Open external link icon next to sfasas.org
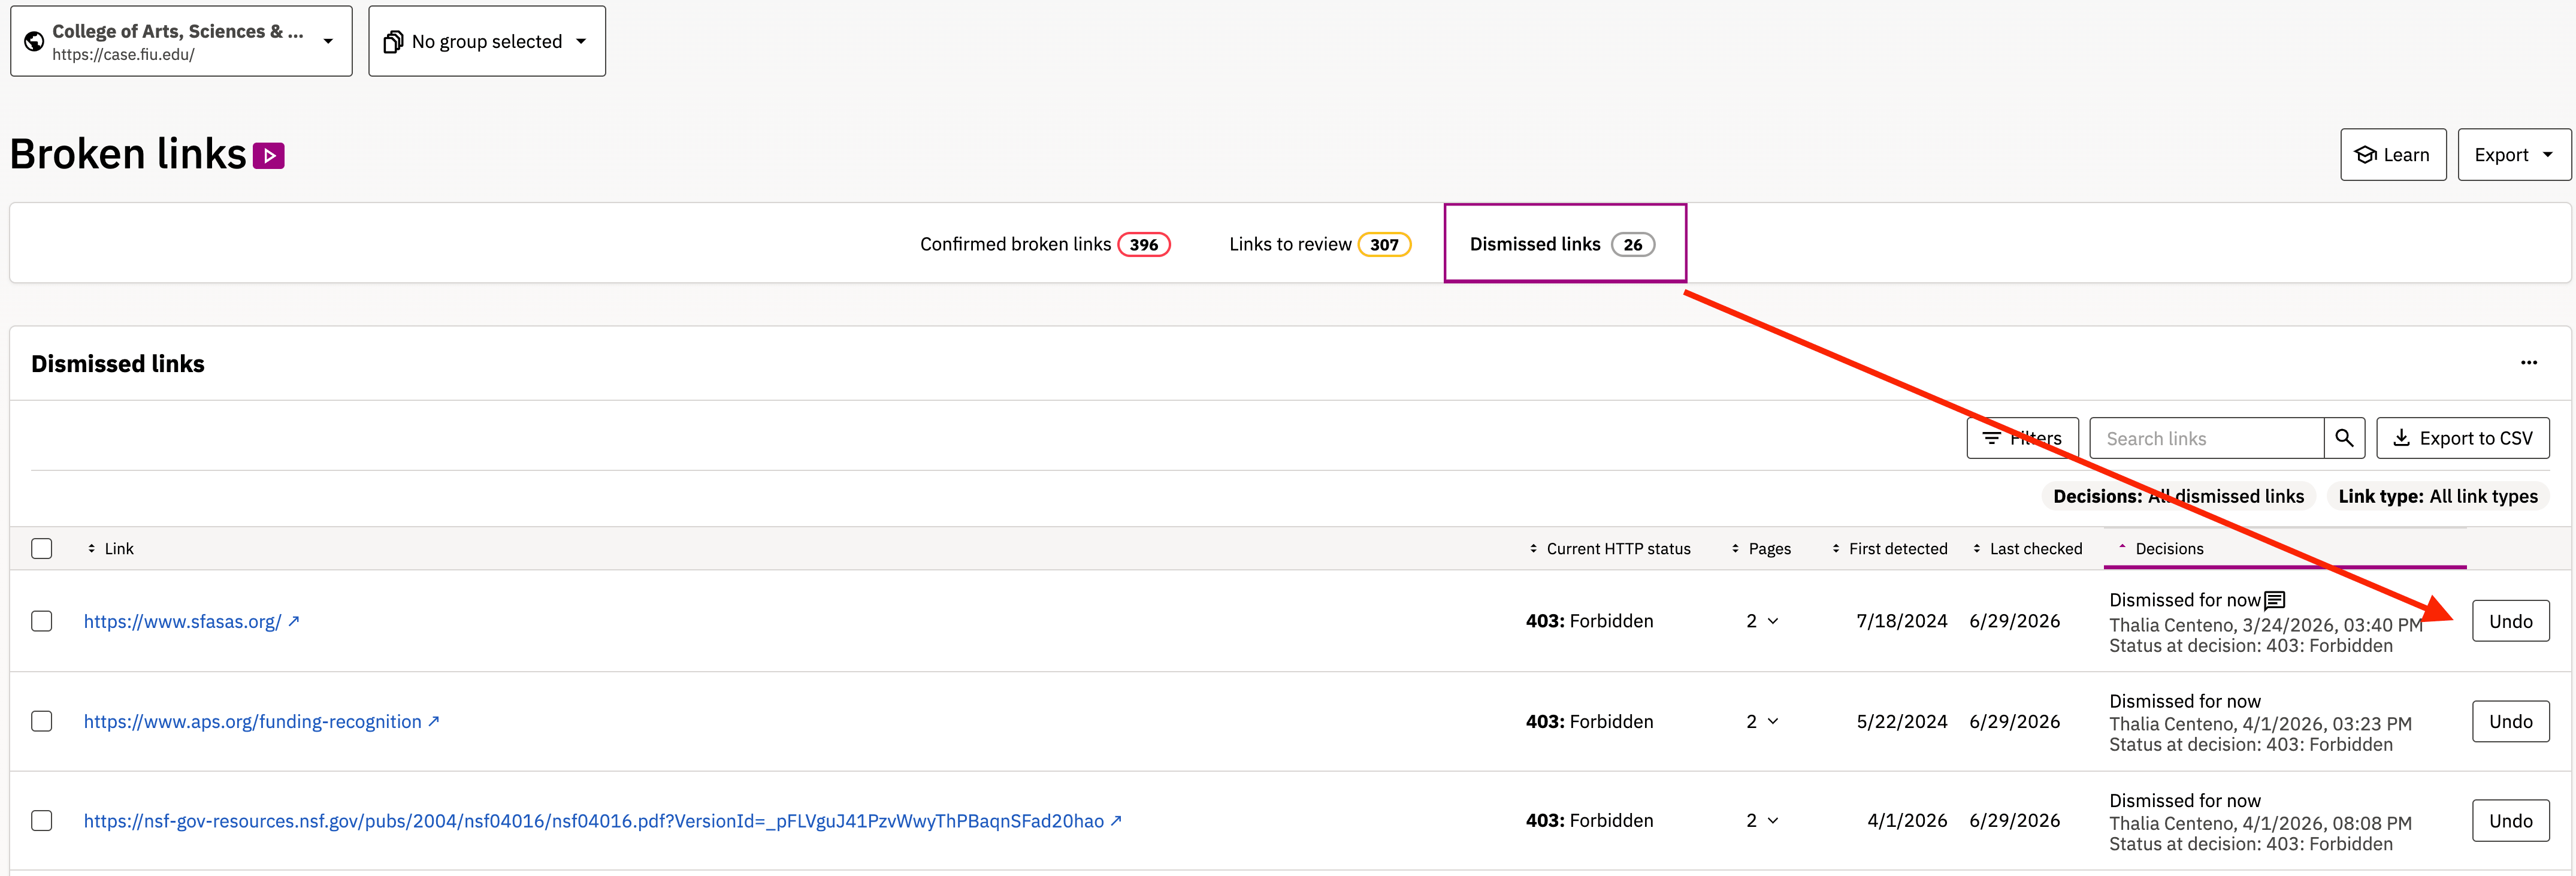The image size is (2576, 876). point(294,621)
